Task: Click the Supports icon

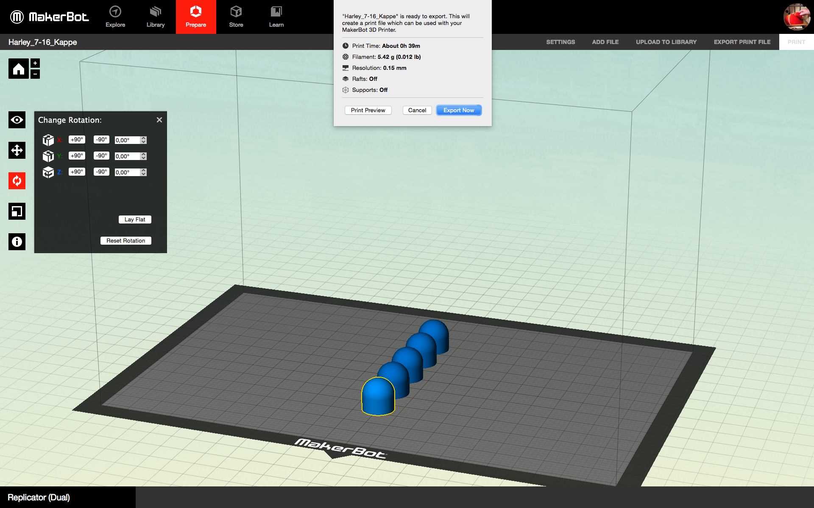Action: 346,90
